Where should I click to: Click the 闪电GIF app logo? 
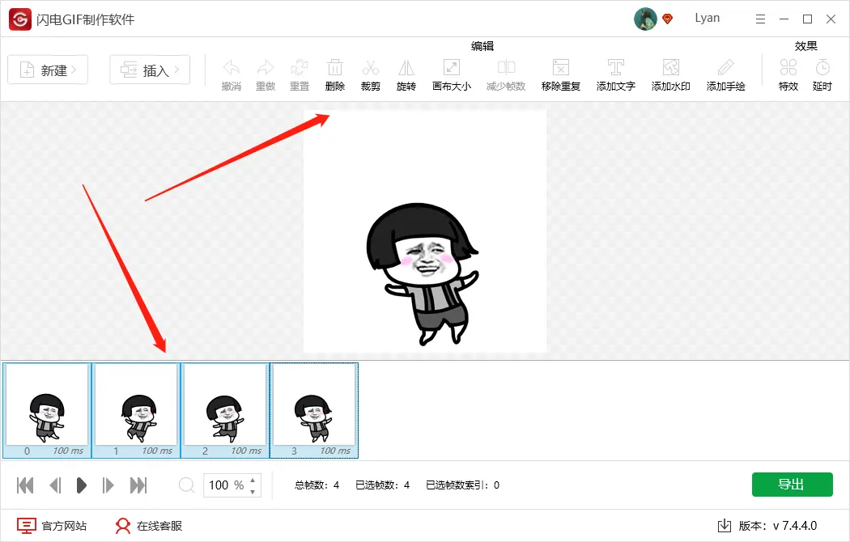pos(20,19)
